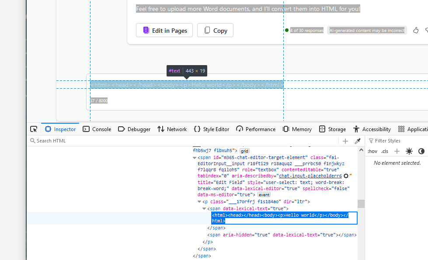Click the '57 / 8000' character counter
The width and height of the screenshot is (428, 260).
click(x=99, y=101)
